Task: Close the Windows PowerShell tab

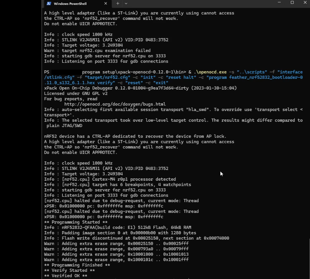Action: (106, 4)
